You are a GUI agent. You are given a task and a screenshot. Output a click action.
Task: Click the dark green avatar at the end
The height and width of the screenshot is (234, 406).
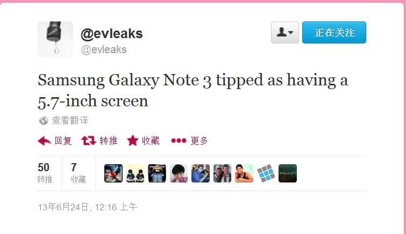tap(288, 173)
